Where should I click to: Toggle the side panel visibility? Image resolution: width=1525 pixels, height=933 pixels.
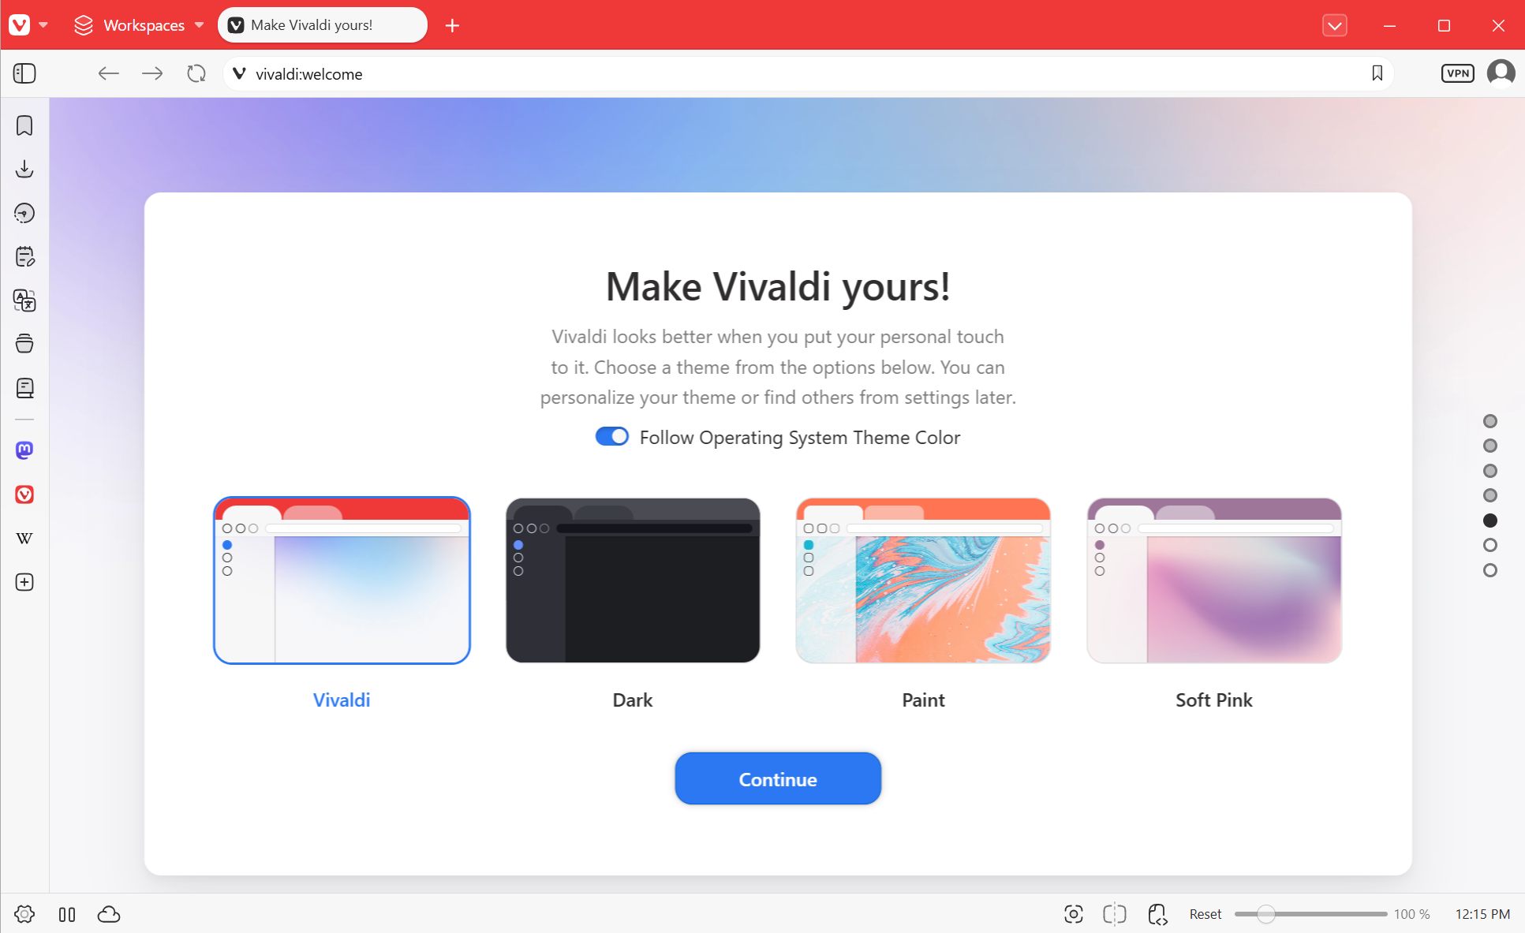coord(24,73)
